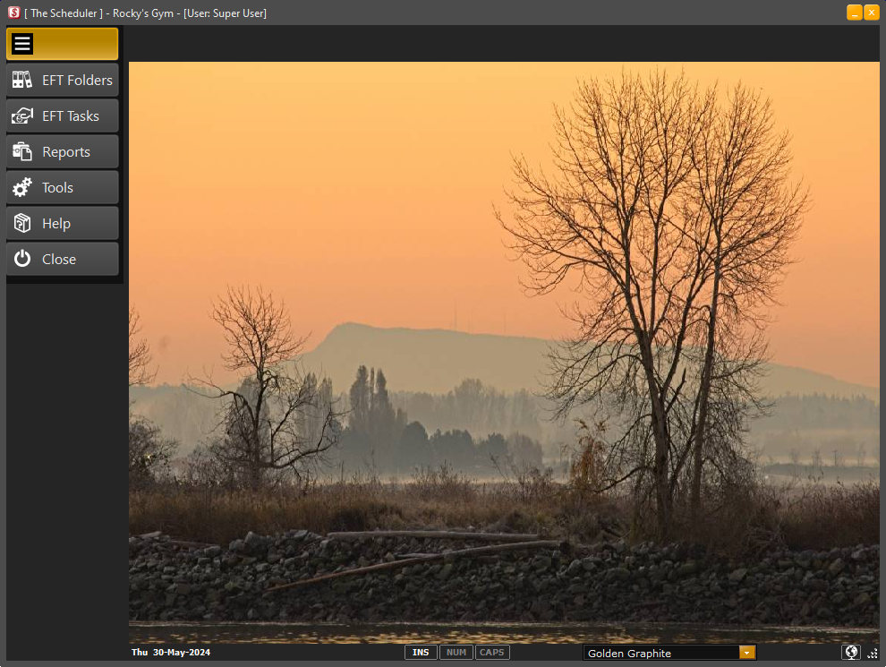This screenshot has width=886, height=667.
Task: Toggle the INS status indicator
Action: click(x=421, y=653)
